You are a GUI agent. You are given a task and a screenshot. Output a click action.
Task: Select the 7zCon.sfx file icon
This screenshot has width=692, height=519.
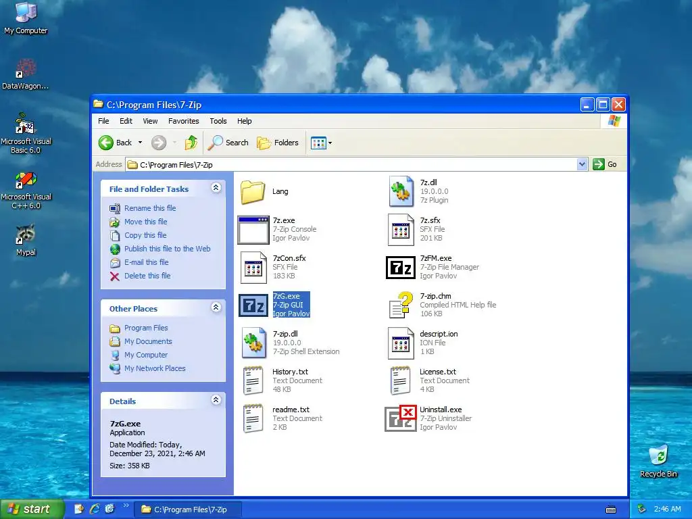(253, 268)
